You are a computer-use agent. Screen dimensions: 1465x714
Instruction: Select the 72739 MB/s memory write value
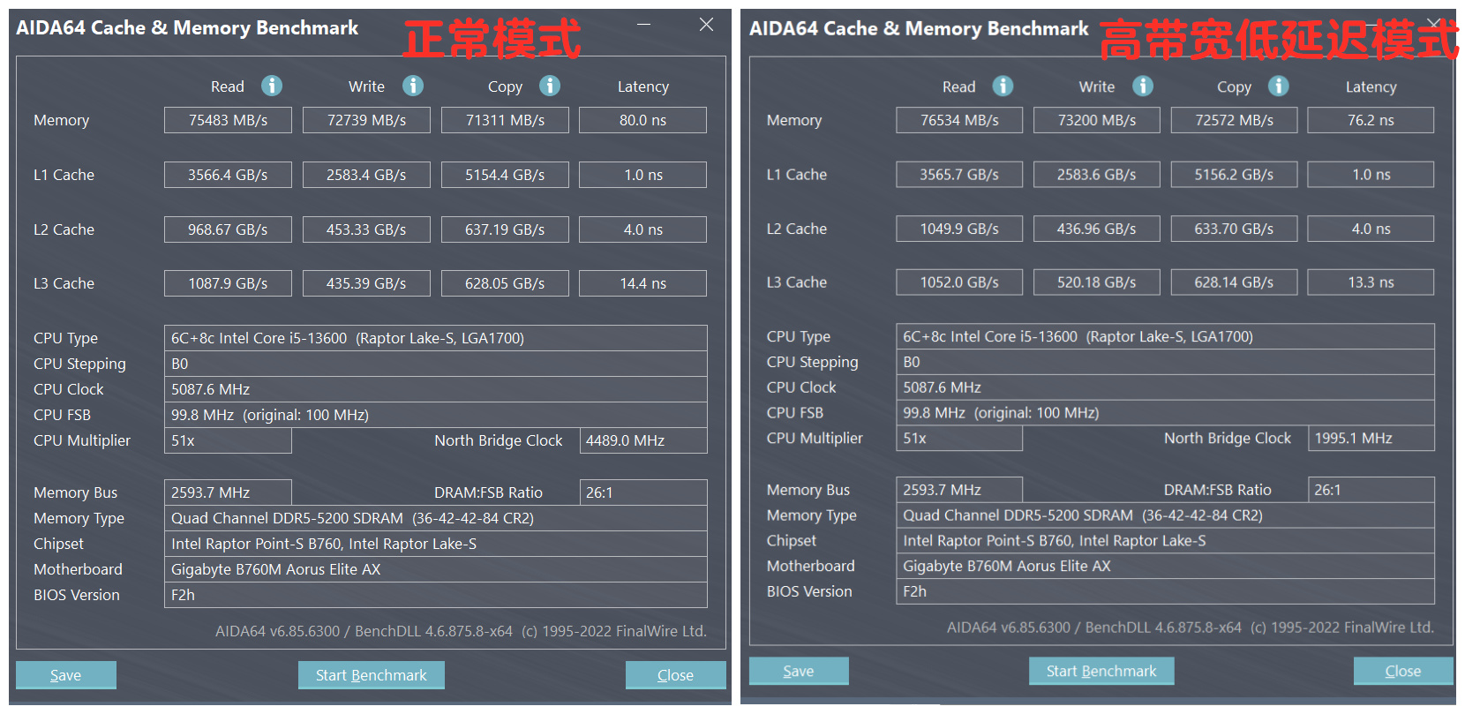tap(366, 120)
